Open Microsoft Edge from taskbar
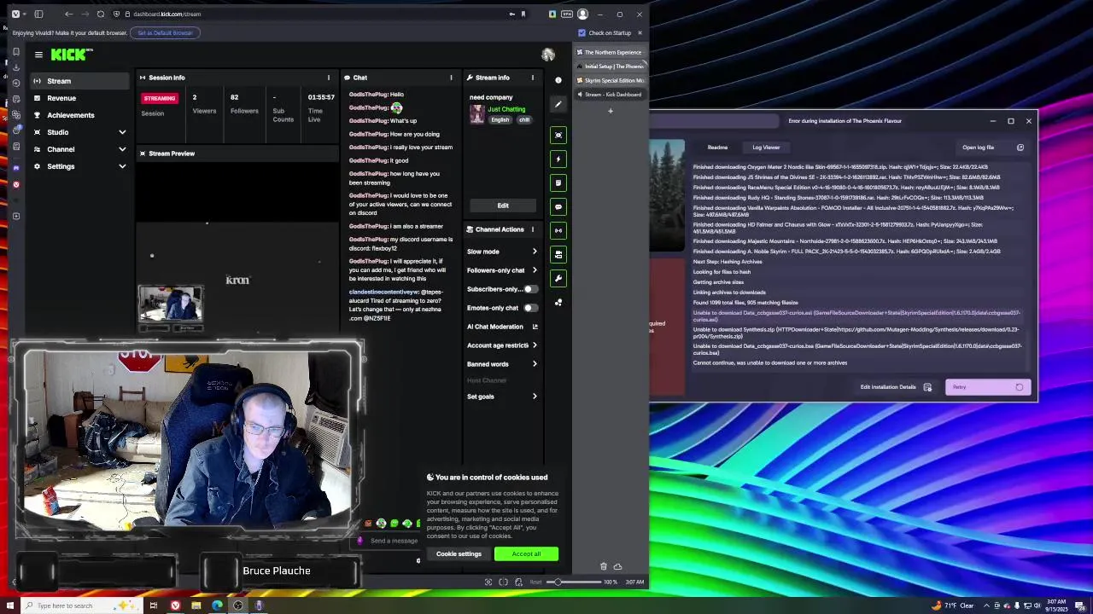Image resolution: width=1093 pixels, height=614 pixels. click(217, 605)
